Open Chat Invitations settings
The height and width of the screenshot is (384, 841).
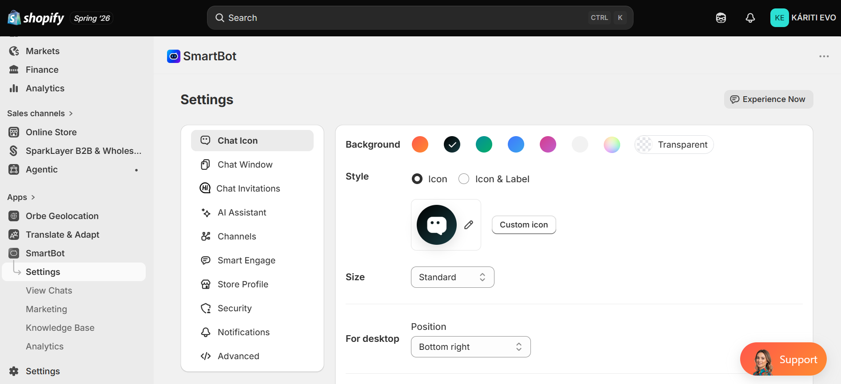point(252,188)
